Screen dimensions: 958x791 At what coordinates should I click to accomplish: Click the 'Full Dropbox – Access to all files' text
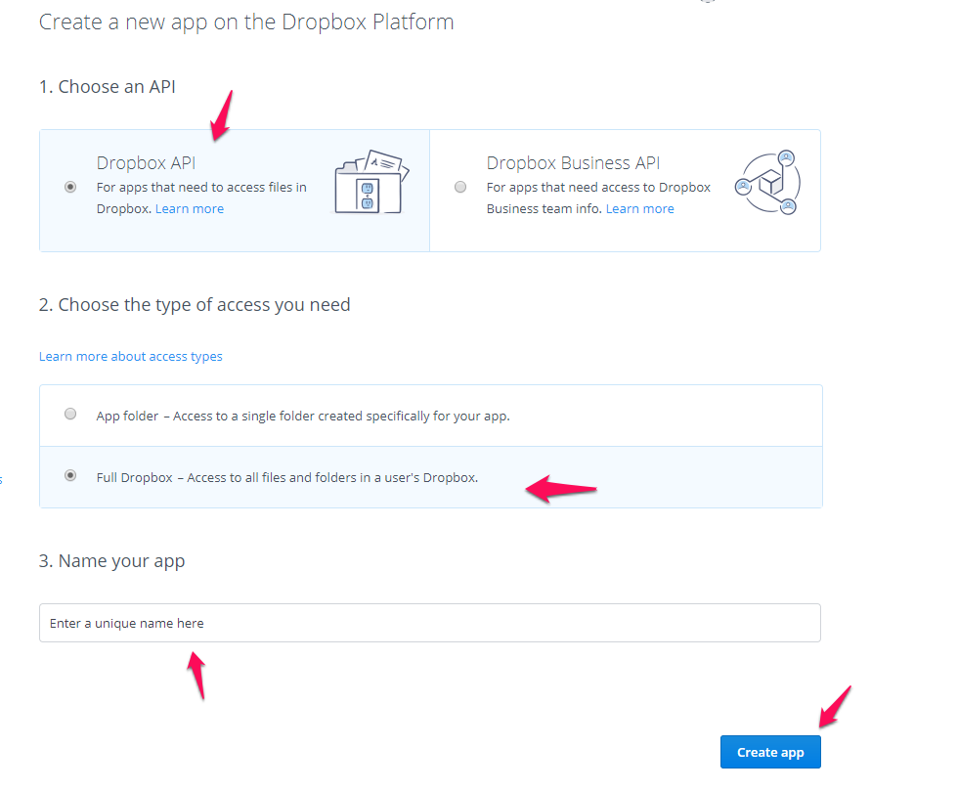pos(287,478)
